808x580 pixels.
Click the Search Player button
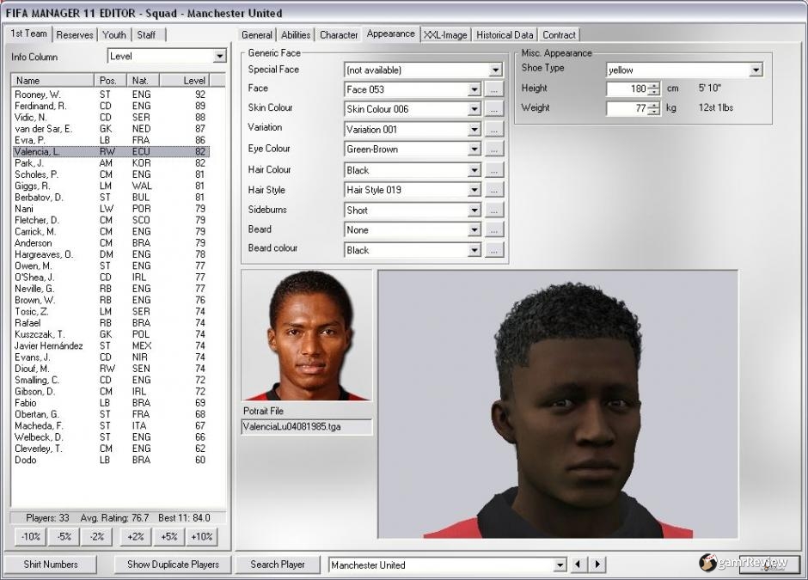click(x=278, y=565)
